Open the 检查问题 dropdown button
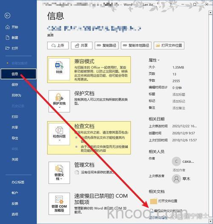 click(x=59, y=134)
